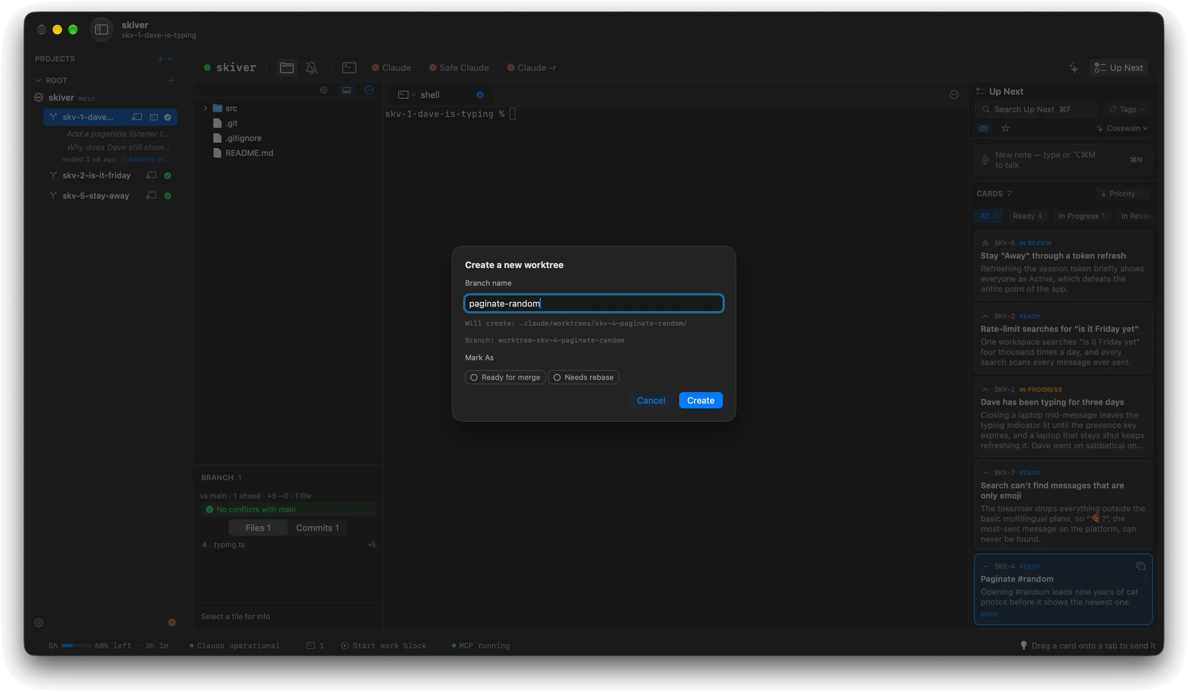
Task: Click the terminal icon on the skv-1-dave row
Action: point(154,117)
